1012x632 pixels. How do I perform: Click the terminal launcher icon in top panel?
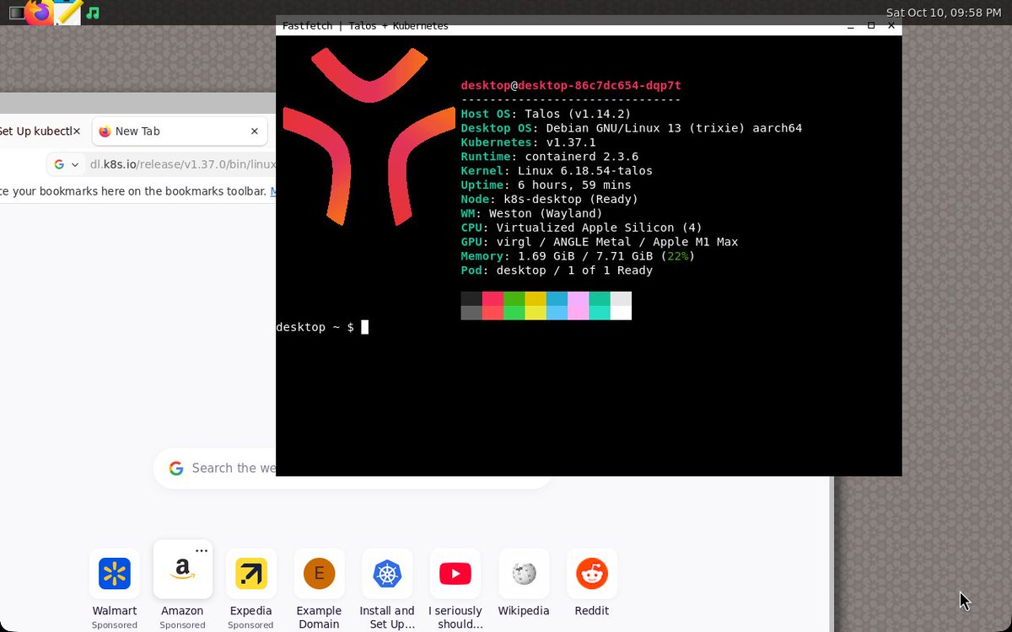click(17, 13)
